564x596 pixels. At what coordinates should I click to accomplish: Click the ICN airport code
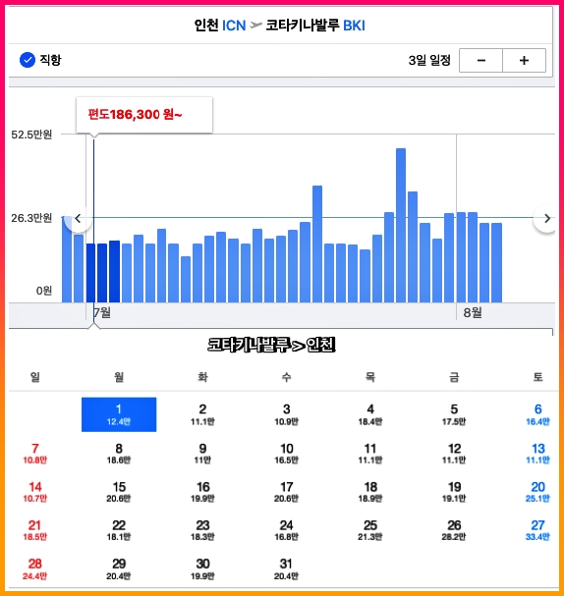pyautogui.click(x=234, y=26)
